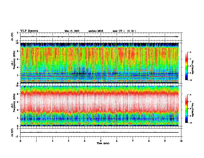Click the ch.3 voltage waveform trace
204x158 pixels.
(x=99, y=132)
